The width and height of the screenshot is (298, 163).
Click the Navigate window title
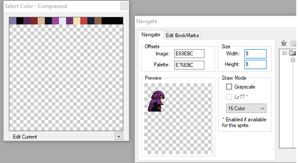tap(147, 21)
